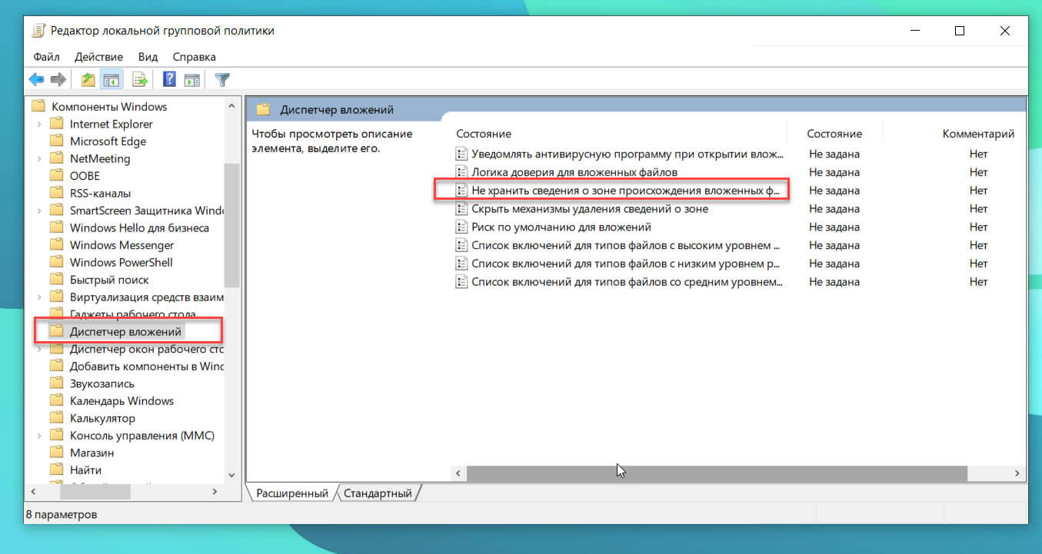1042x554 pixels.
Task: Click the app icon in the title bar
Action: tap(38, 31)
